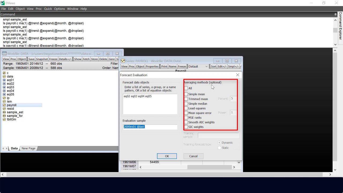This screenshot has width=343, height=193.
Task: Click the Trimmed mean Percent field
Action: (233, 99)
